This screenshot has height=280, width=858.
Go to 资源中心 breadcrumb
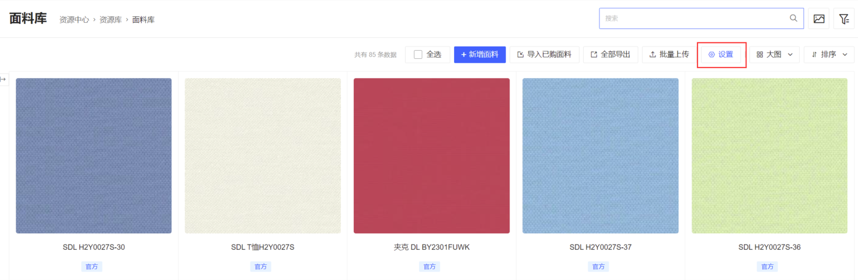click(74, 20)
